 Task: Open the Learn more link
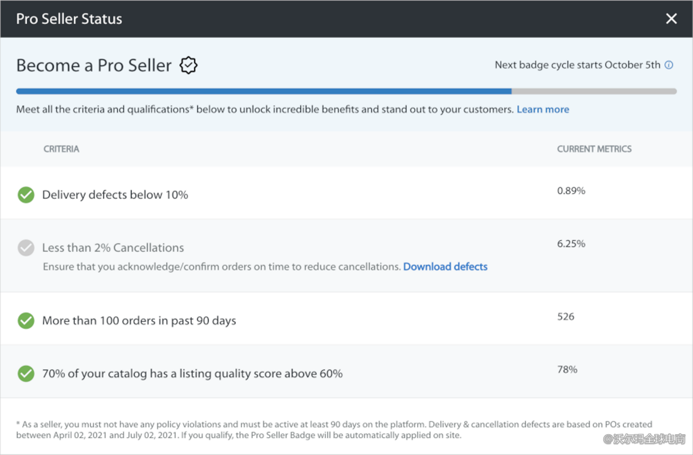[542, 109]
